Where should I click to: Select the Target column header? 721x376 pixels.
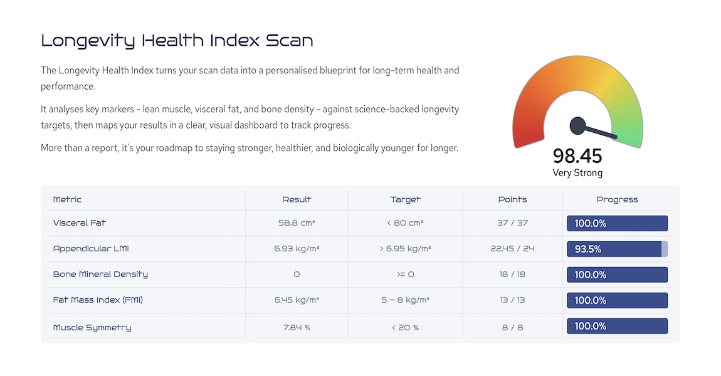click(x=405, y=199)
